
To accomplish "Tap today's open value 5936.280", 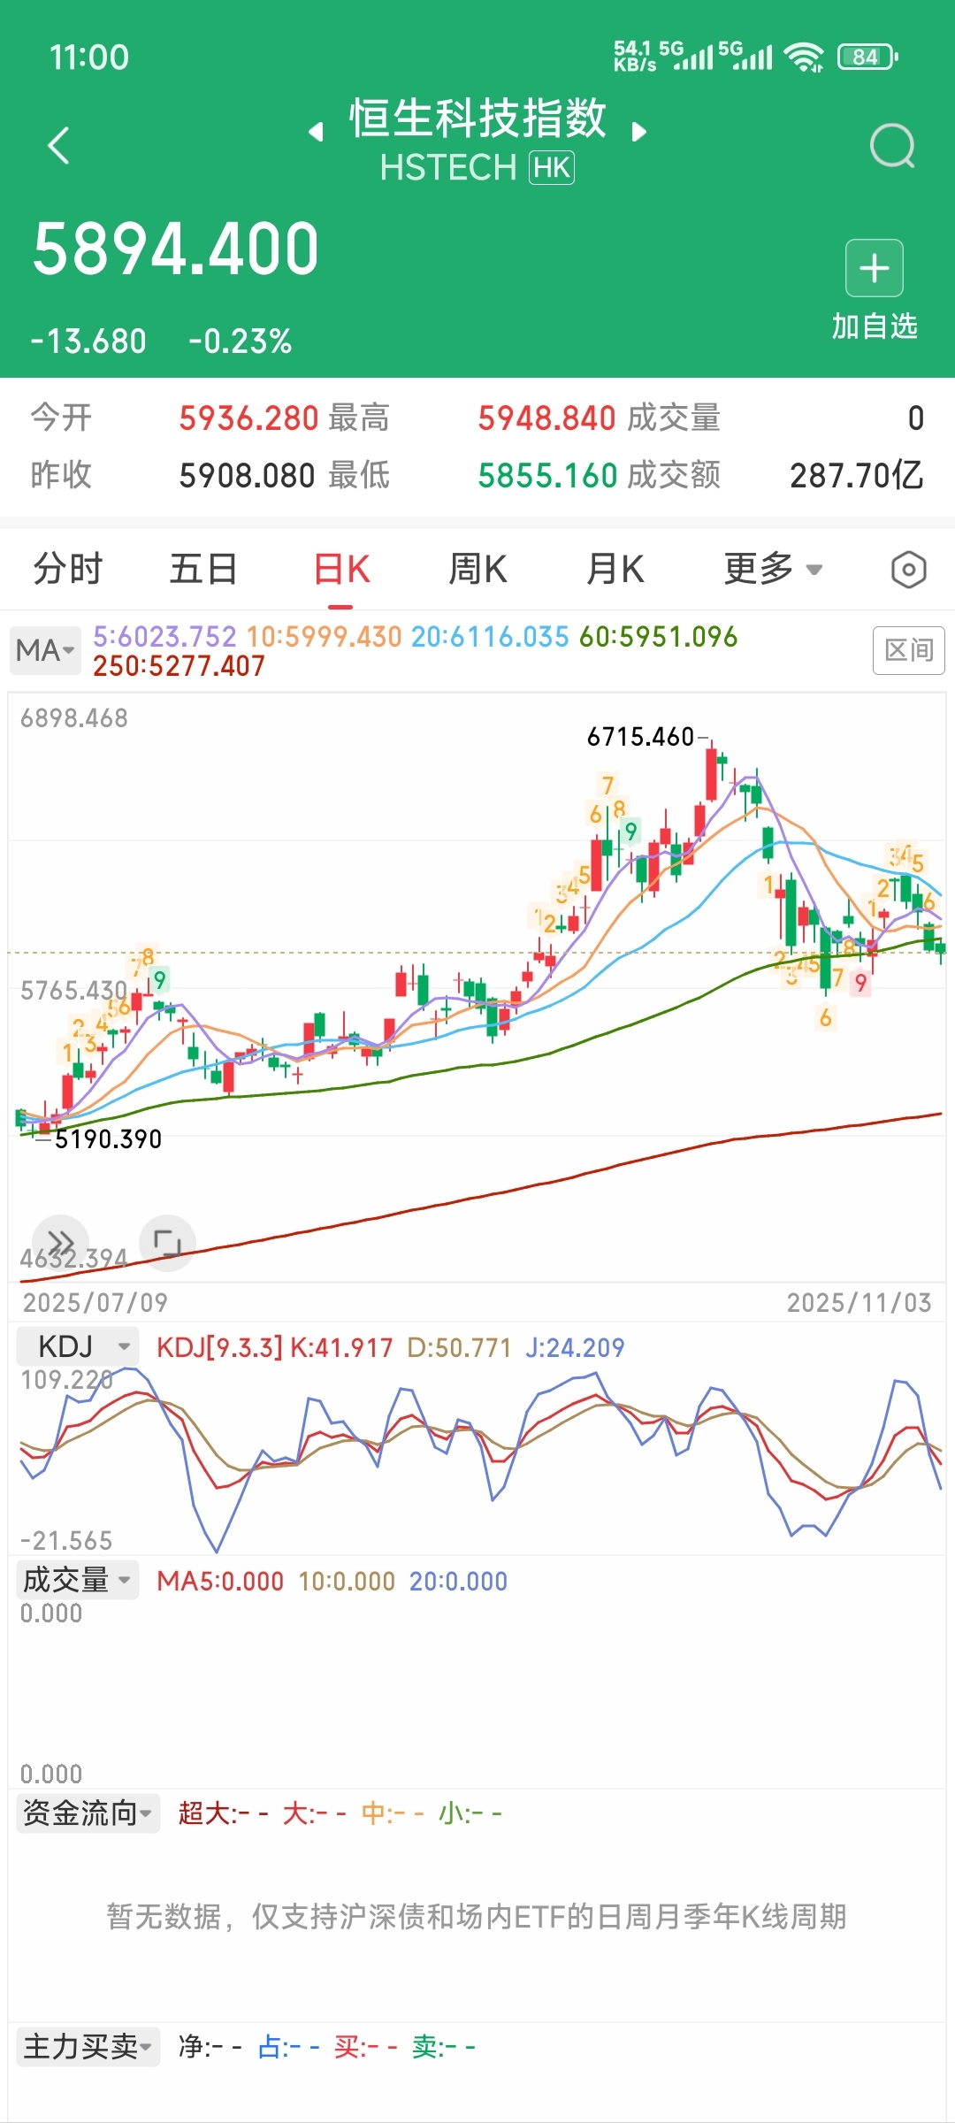I will pos(248,418).
